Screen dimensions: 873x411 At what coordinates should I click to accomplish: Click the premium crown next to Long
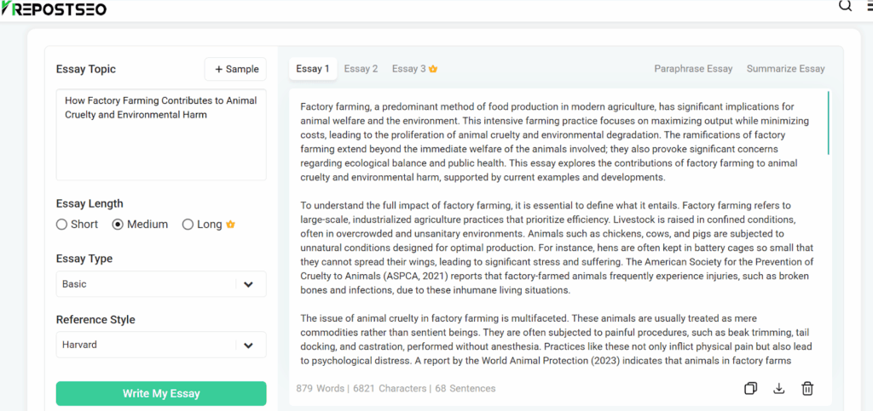[230, 225]
